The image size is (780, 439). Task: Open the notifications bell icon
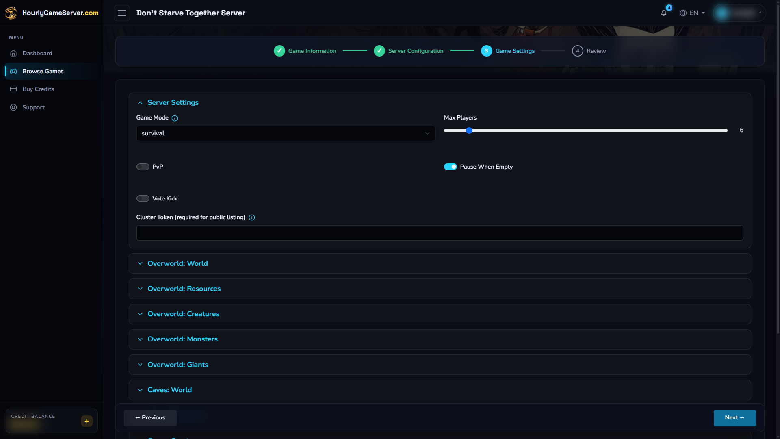663,13
